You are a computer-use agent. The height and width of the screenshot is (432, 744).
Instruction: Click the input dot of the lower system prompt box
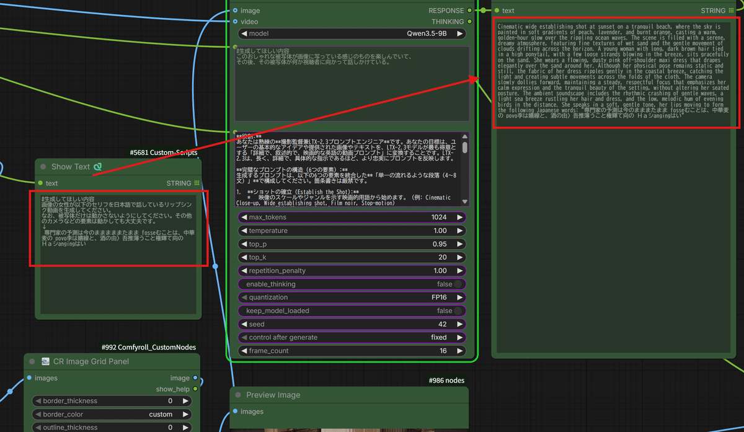click(x=235, y=132)
